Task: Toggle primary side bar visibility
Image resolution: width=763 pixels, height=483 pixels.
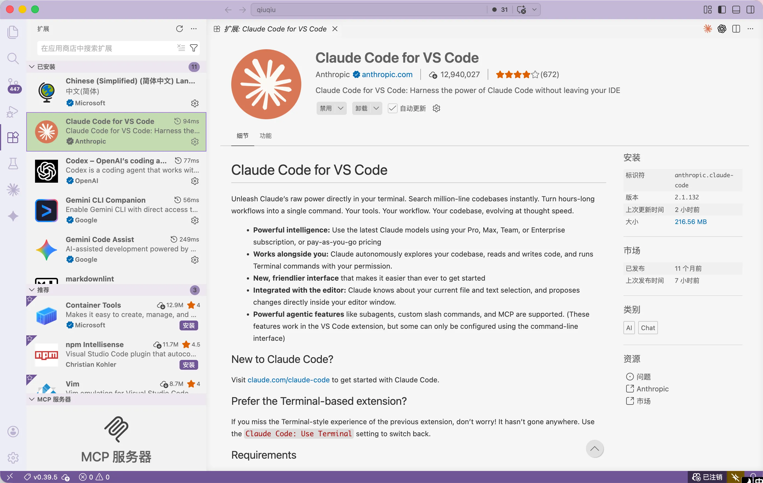Action: (722, 10)
